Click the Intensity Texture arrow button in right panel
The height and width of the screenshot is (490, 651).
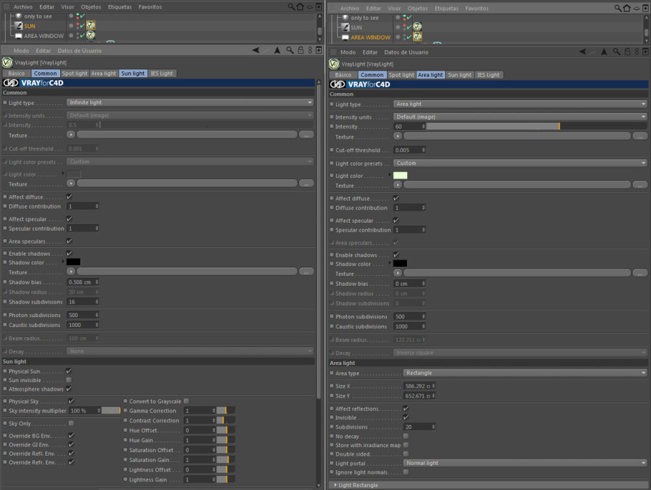click(x=398, y=136)
